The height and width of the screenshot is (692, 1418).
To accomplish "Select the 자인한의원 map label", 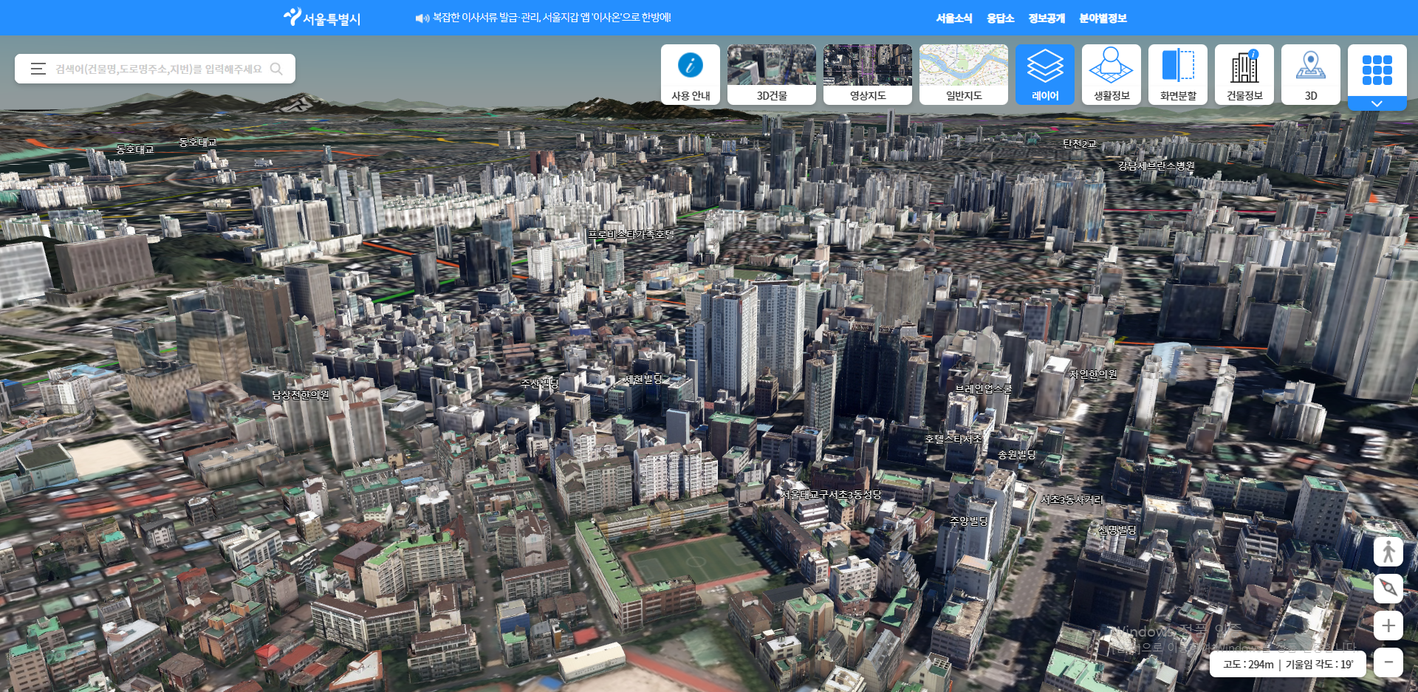I will [1093, 374].
